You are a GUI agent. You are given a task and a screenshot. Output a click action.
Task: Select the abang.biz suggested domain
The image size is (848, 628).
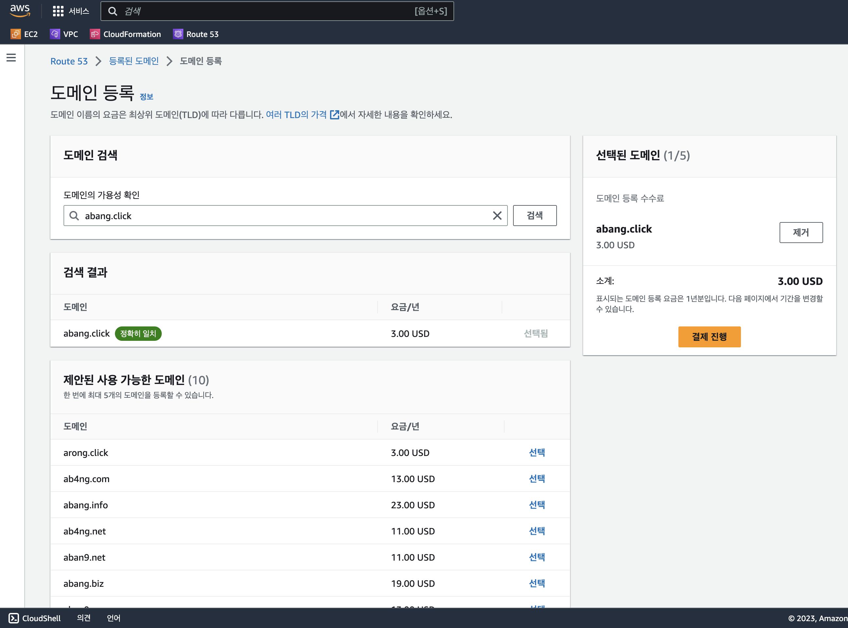coord(537,583)
